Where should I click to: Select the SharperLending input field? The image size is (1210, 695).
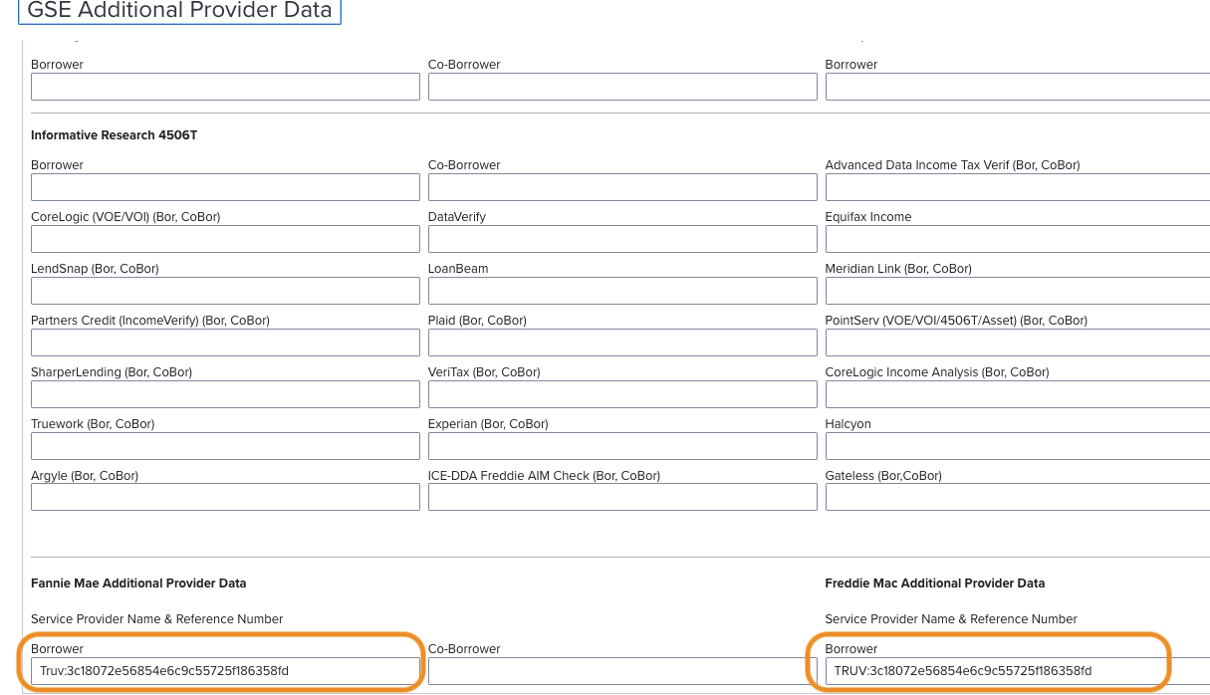pos(225,394)
